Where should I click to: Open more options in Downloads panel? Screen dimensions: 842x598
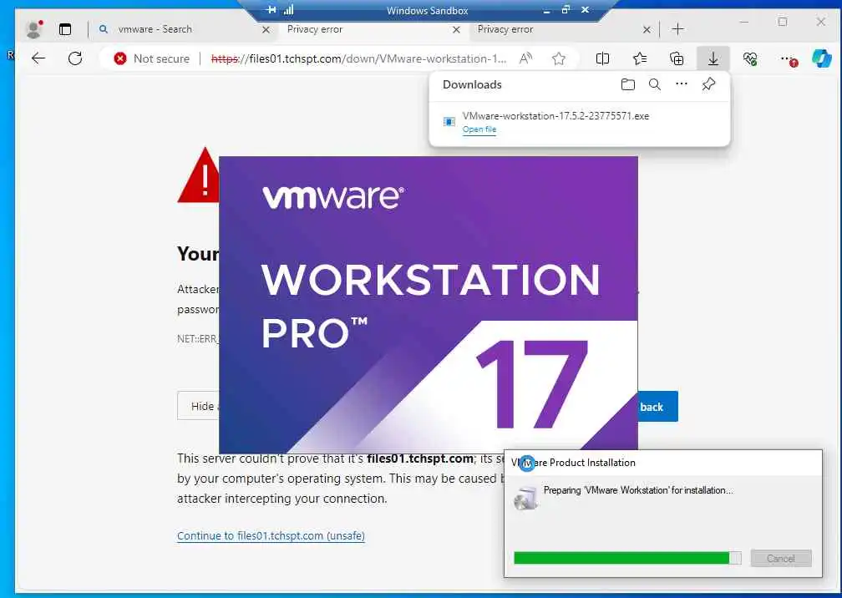tap(682, 84)
